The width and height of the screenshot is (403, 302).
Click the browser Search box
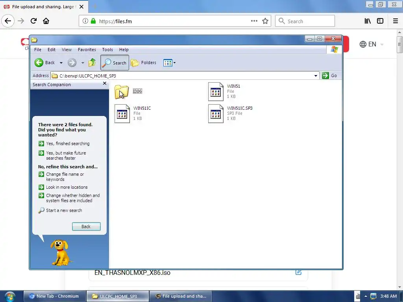point(305,21)
